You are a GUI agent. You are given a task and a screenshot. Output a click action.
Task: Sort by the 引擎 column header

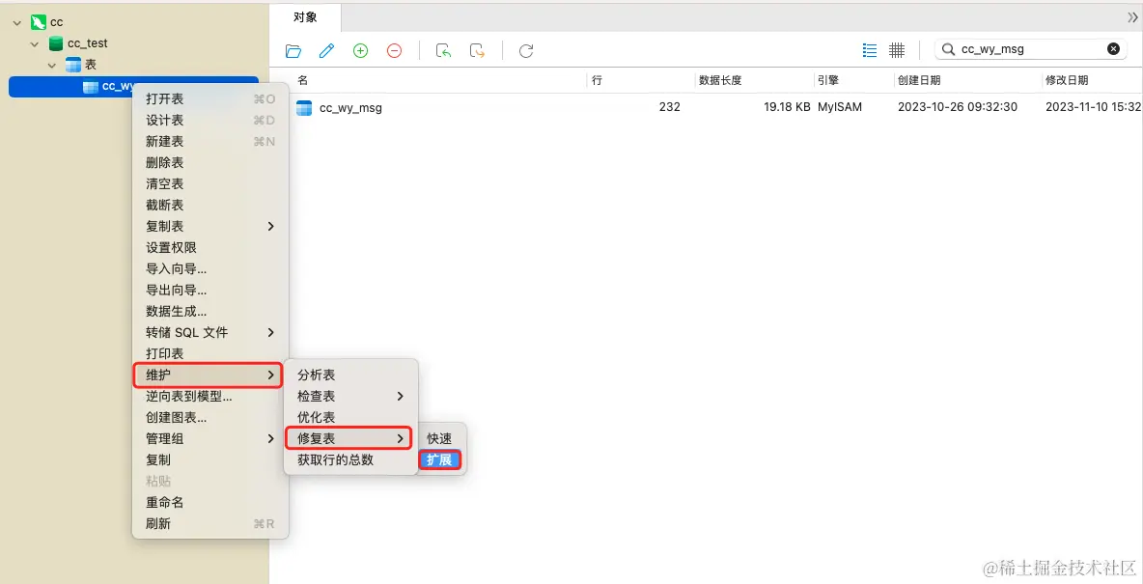pyautogui.click(x=852, y=80)
